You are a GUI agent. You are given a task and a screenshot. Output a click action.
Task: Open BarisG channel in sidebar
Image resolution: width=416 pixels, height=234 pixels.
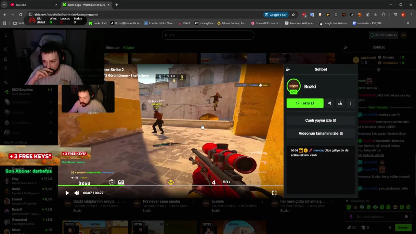click(x=29, y=212)
